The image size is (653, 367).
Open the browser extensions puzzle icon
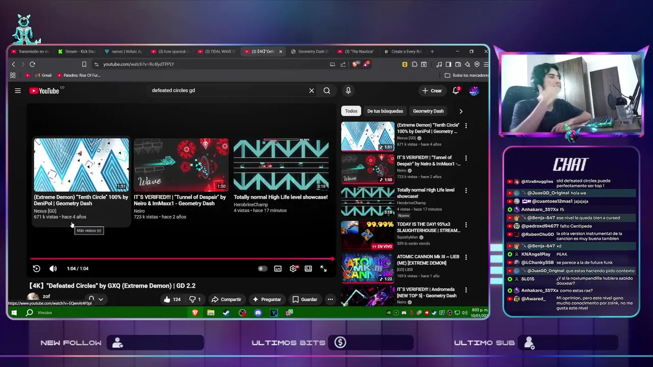point(414,64)
